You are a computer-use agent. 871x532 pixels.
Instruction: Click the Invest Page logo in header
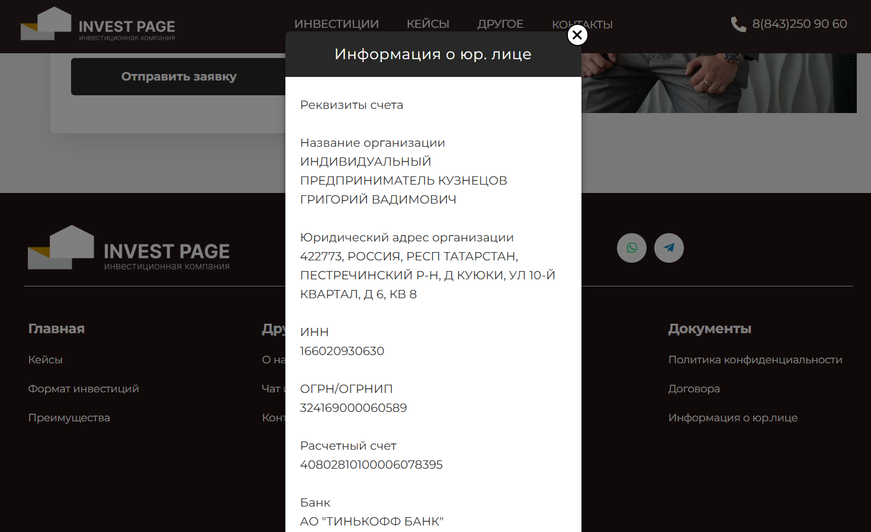pos(98,24)
